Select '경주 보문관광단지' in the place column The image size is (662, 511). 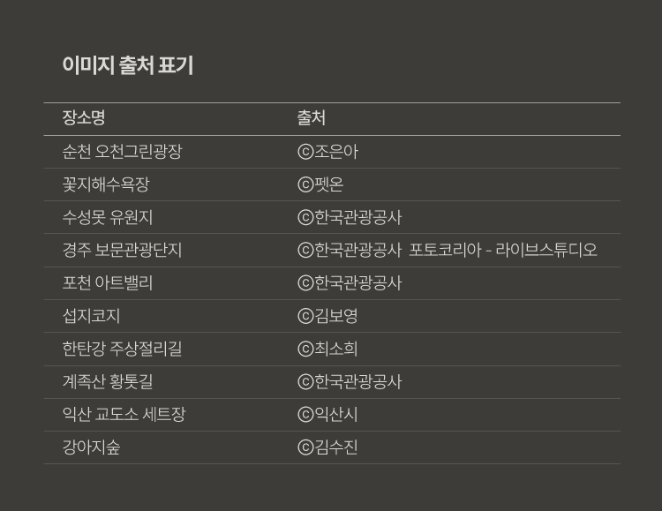122,250
